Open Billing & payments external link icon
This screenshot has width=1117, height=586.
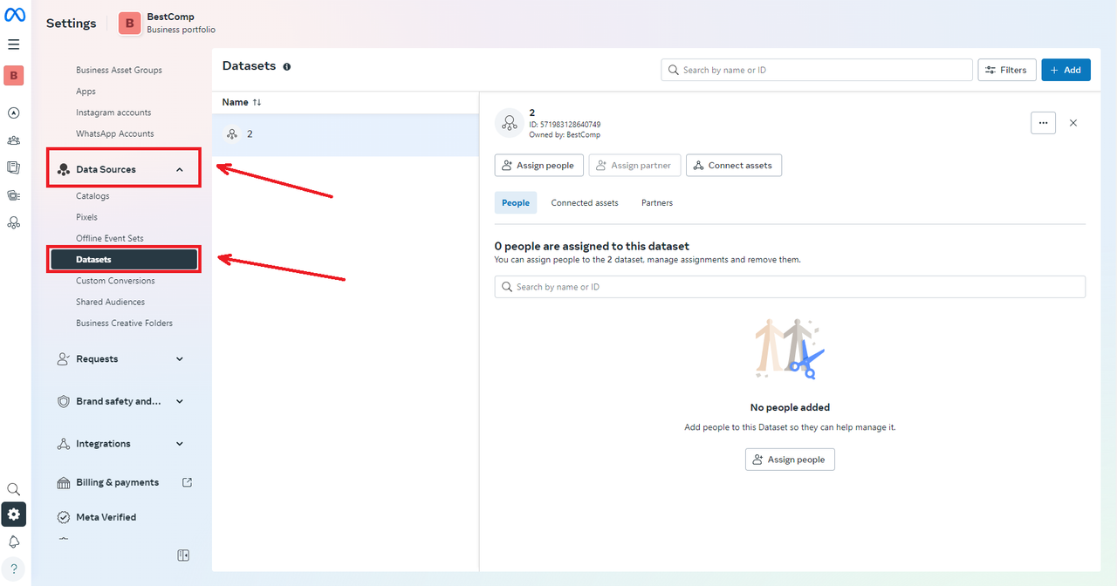(x=187, y=482)
